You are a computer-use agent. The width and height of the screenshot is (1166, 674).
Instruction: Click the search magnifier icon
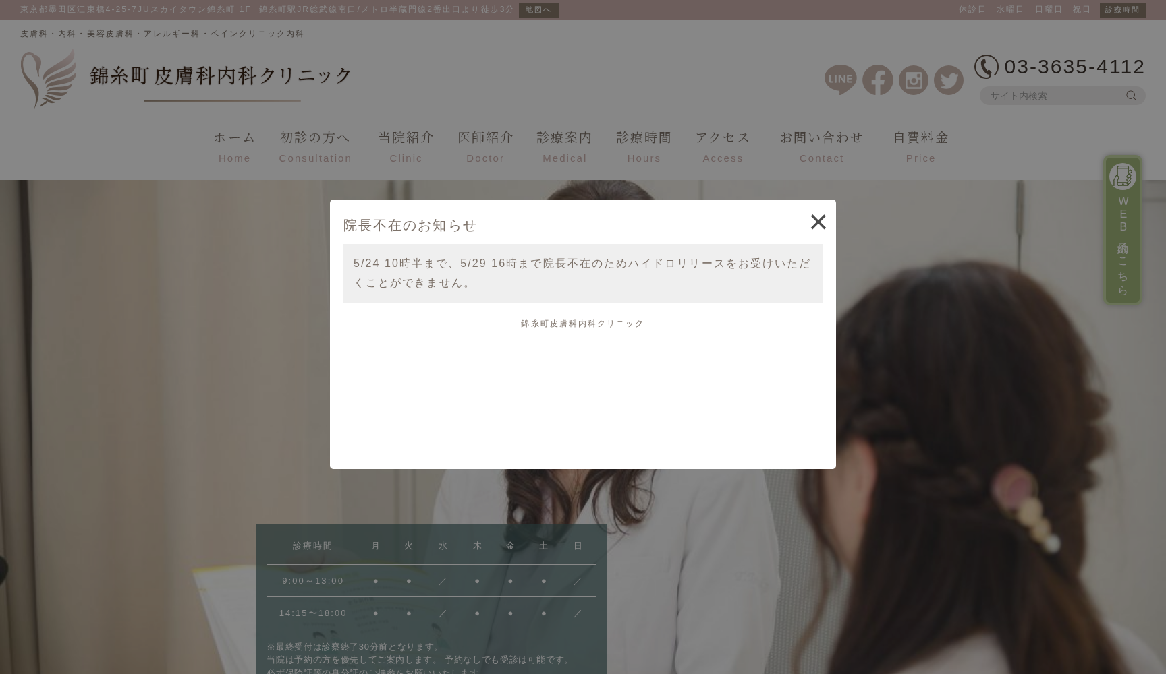pos(1131,96)
